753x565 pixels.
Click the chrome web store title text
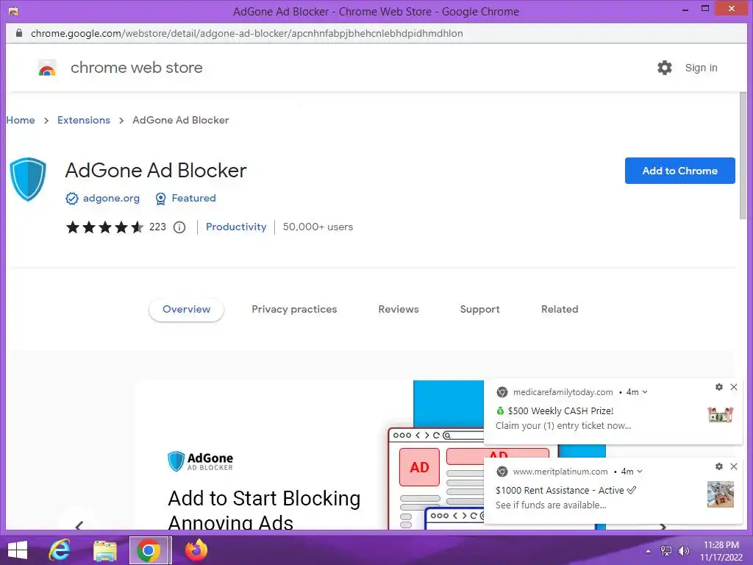136,68
